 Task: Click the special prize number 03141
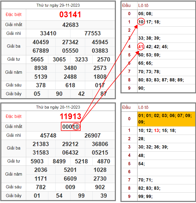[70, 15]
